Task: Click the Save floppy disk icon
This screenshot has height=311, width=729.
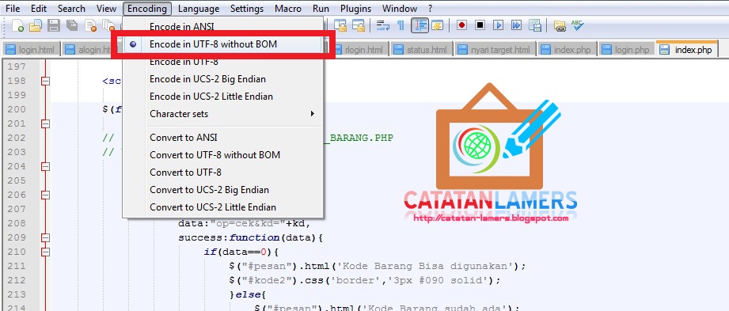Action: pos(54,25)
